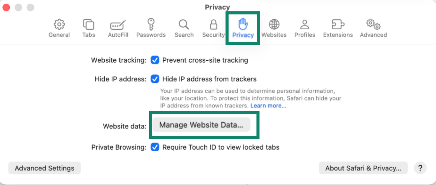Viewport: 436px width, 185px height.
Task: Uncheck Hide IP address from trackers
Action: (x=155, y=79)
